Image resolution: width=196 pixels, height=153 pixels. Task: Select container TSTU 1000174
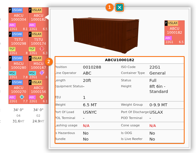point(39,43)
